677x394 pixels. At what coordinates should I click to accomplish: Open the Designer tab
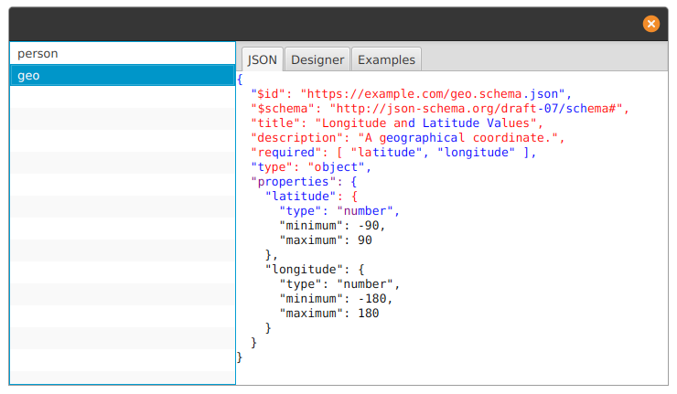pos(317,59)
